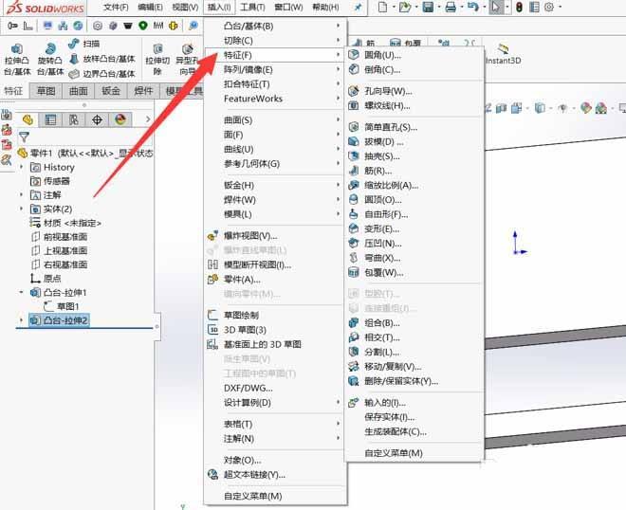Choose 弯曲(X) flex feature

414,258
